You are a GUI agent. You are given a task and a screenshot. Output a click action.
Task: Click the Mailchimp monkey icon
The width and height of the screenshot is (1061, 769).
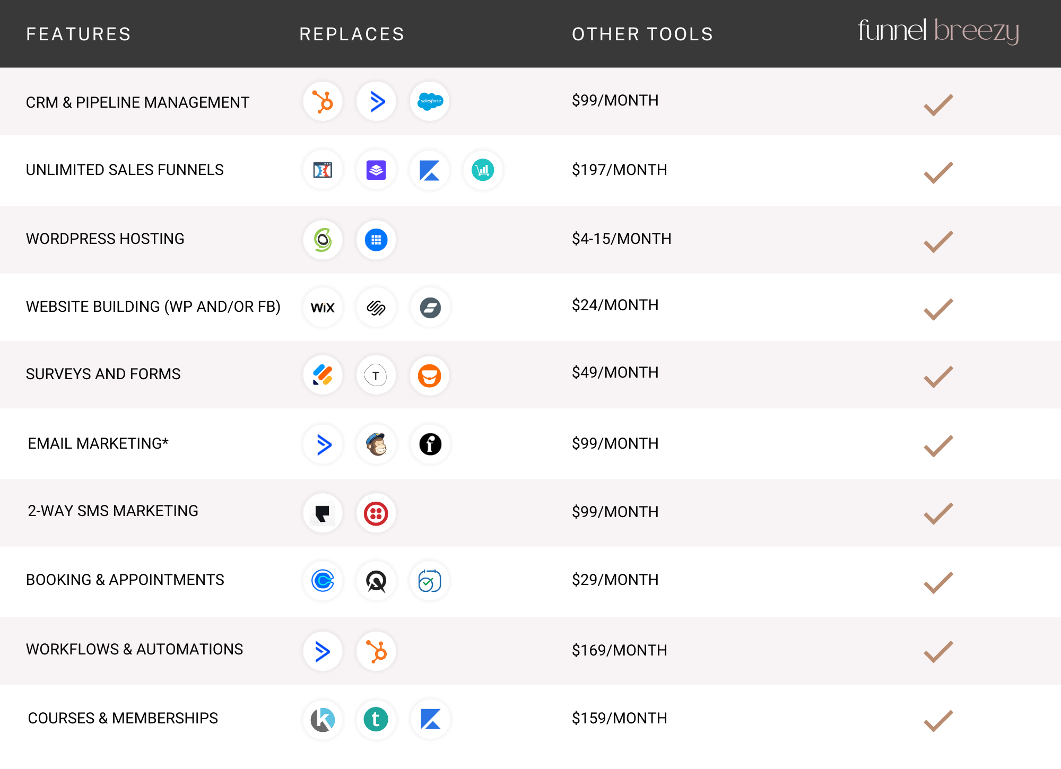(x=376, y=444)
